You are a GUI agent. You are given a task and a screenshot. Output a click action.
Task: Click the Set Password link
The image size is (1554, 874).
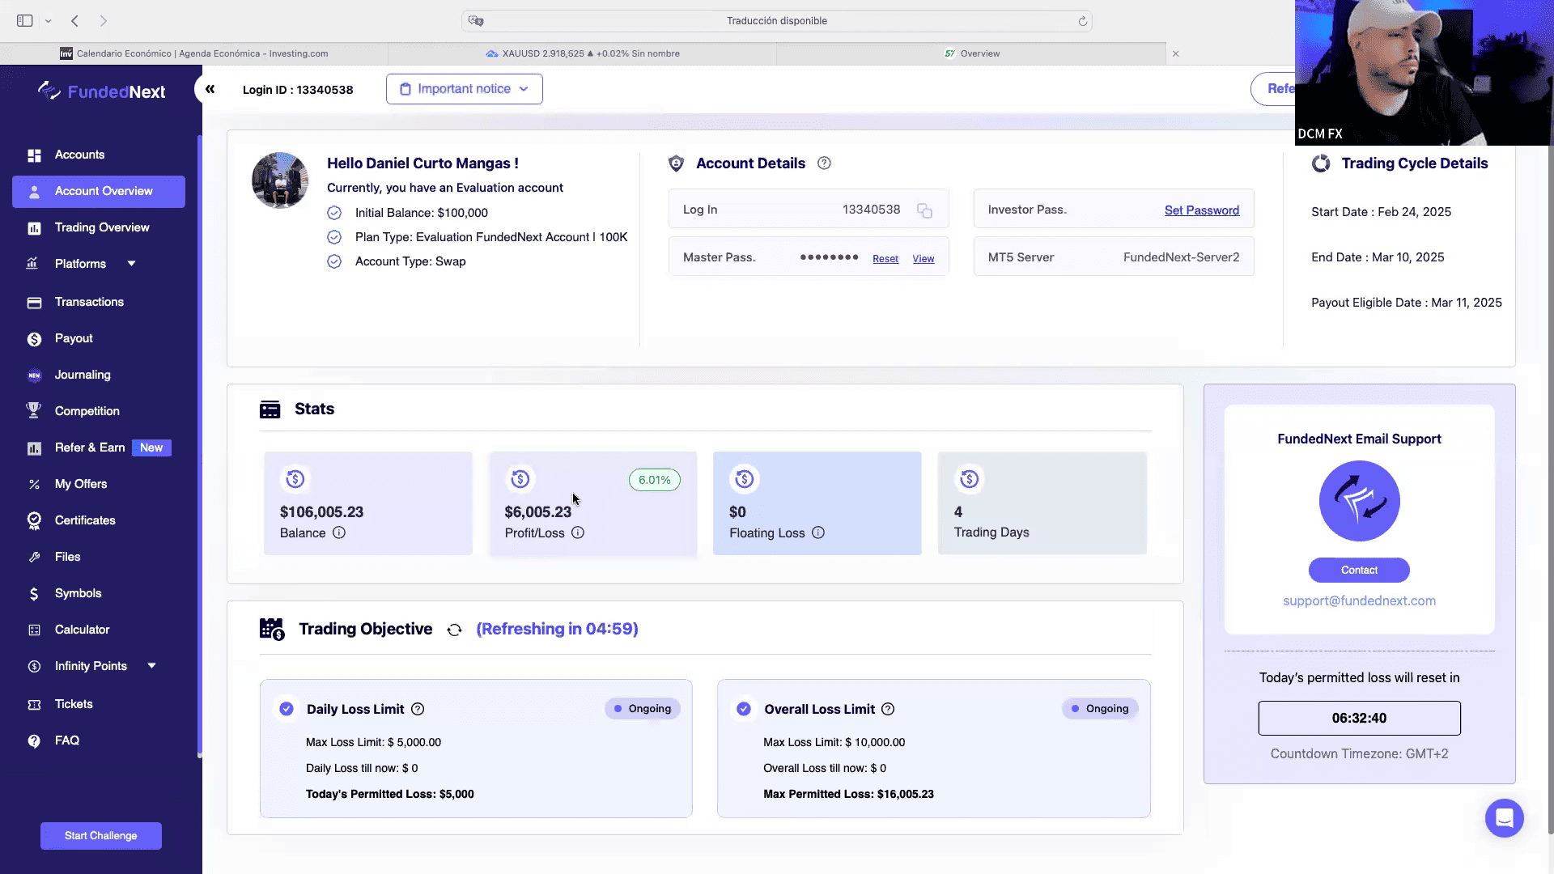pos(1202,210)
